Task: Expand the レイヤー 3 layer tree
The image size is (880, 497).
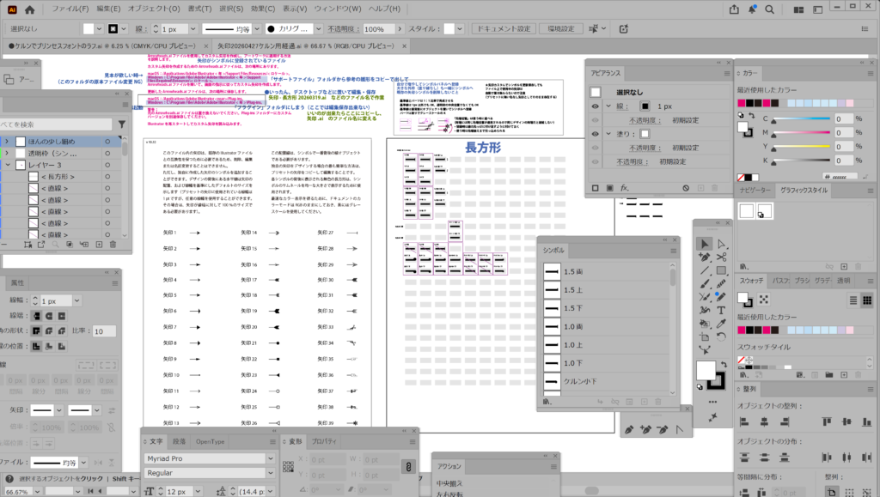Action: pos(8,164)
